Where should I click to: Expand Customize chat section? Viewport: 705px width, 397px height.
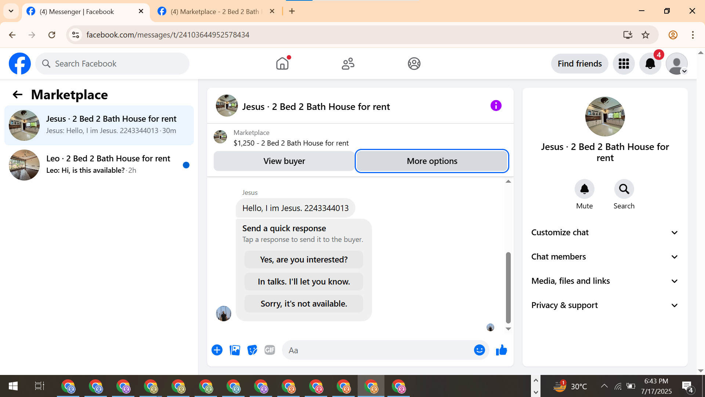click(x=604, y=232)
